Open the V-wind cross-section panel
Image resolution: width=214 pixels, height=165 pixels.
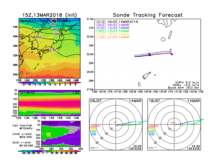point(61,134)
